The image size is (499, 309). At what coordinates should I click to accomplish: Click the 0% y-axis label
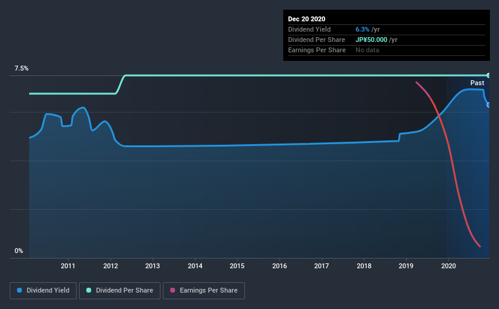point(19,251)
